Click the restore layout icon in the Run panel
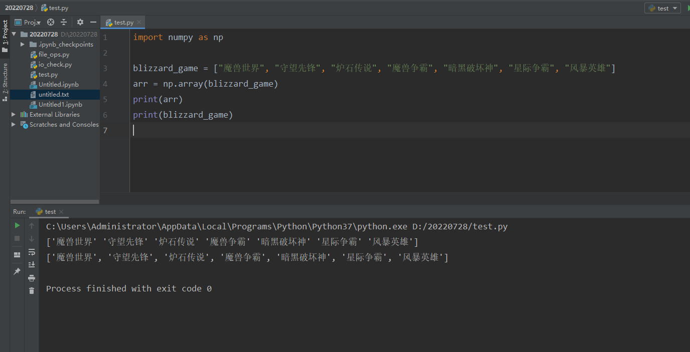 click(17, 255)
